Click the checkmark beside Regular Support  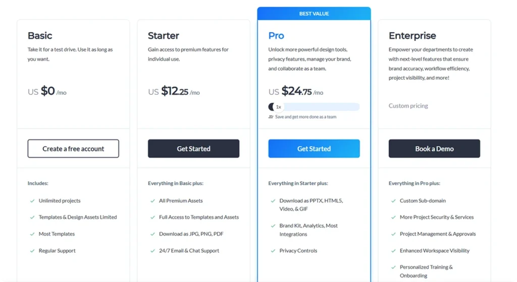tap(32, 251)
